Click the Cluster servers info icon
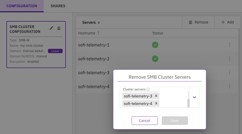This screenshot has height=134, width=242. coord(148,89)
